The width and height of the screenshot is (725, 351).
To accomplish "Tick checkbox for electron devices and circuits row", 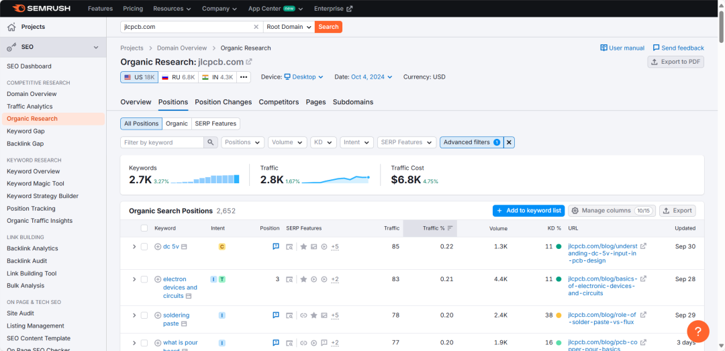I will (144, 279).
